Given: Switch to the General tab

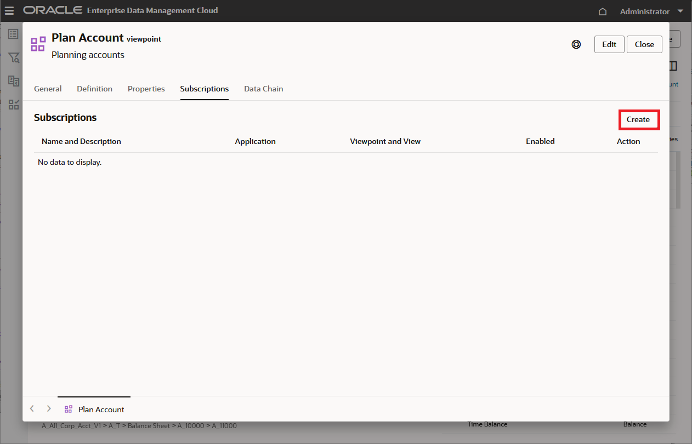Looking at the screenshot, I should 48,89.
